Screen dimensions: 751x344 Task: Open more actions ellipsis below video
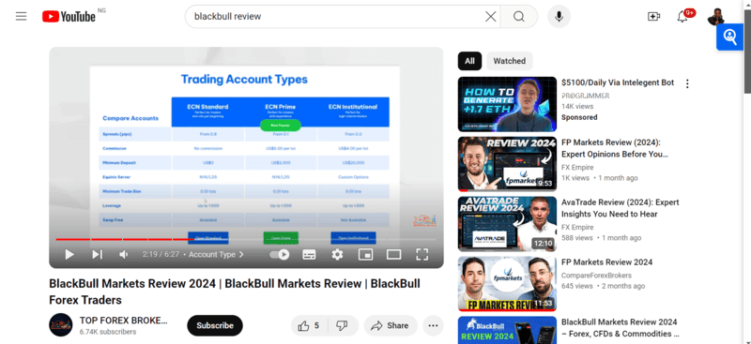pyautogui.click(x=433, y=326)
